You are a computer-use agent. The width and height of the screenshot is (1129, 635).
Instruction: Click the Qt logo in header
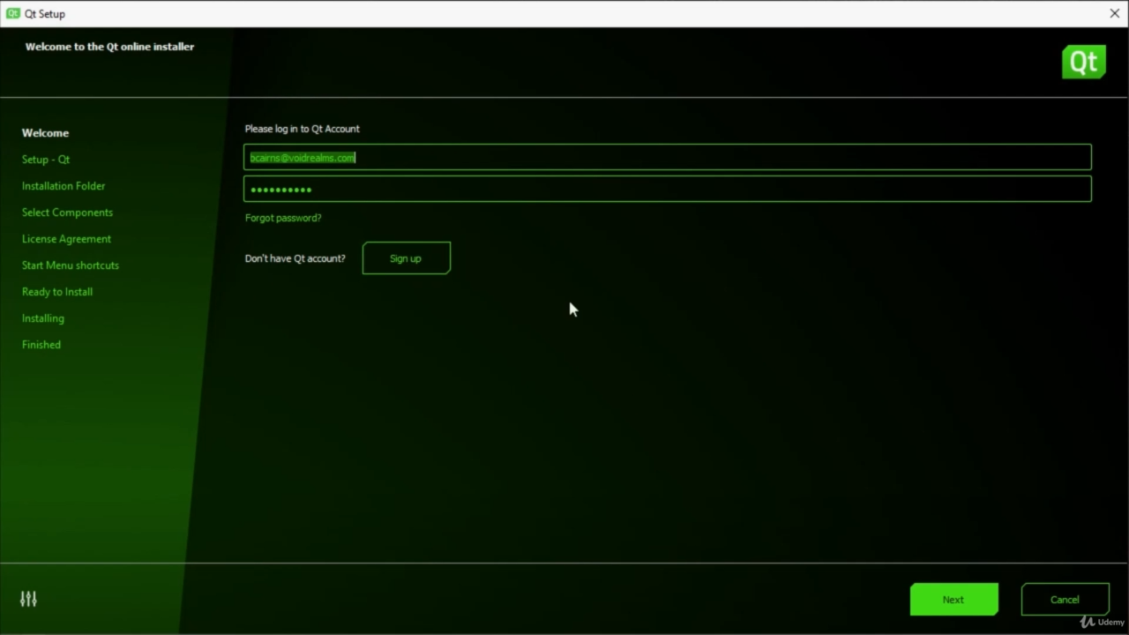[x=1083, y=62]
